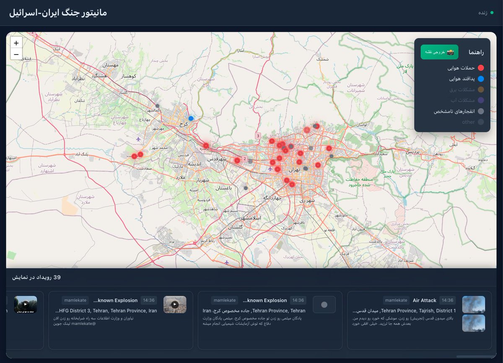The height and width of the screenshot is (363, 503).
Task: Zoom out using the minus button on the map
Action: pyautogui.click(x=16, y=54)
